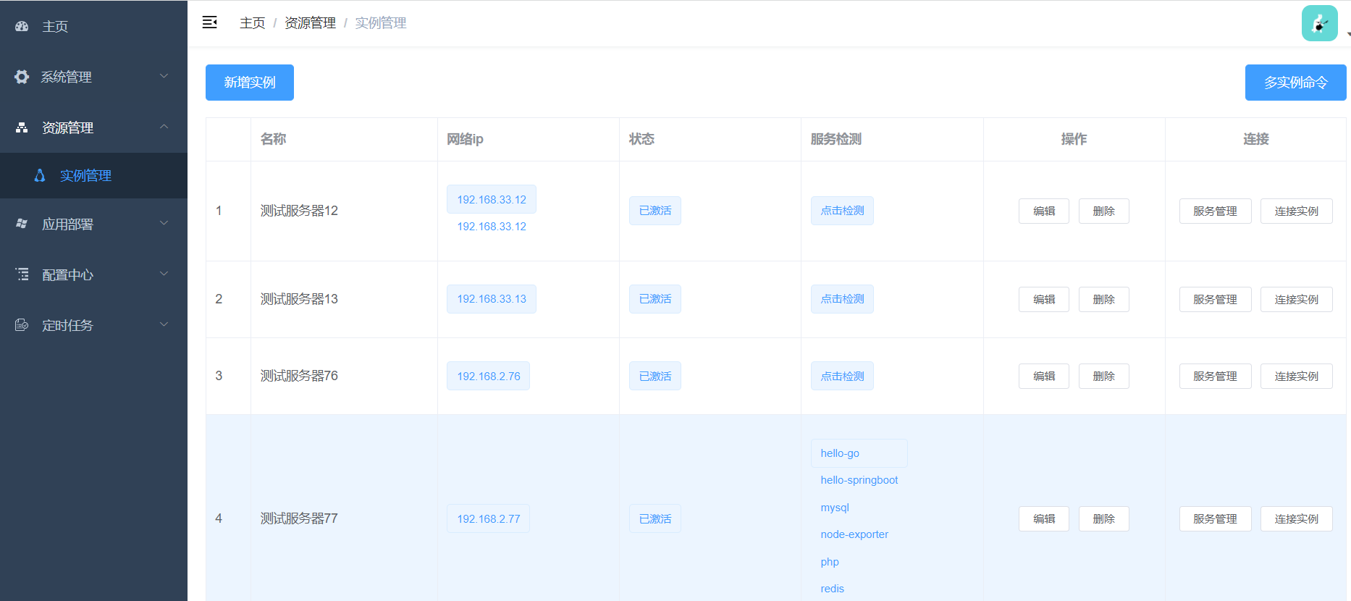This screenshot has height=601, width=1351.
Task: Go to 主页 breadcrumb link
Action: tap(253, 23)
